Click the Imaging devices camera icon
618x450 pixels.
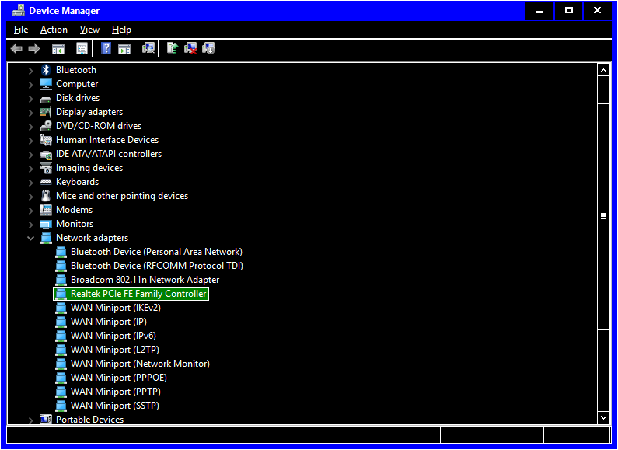(x=46, y=168)
